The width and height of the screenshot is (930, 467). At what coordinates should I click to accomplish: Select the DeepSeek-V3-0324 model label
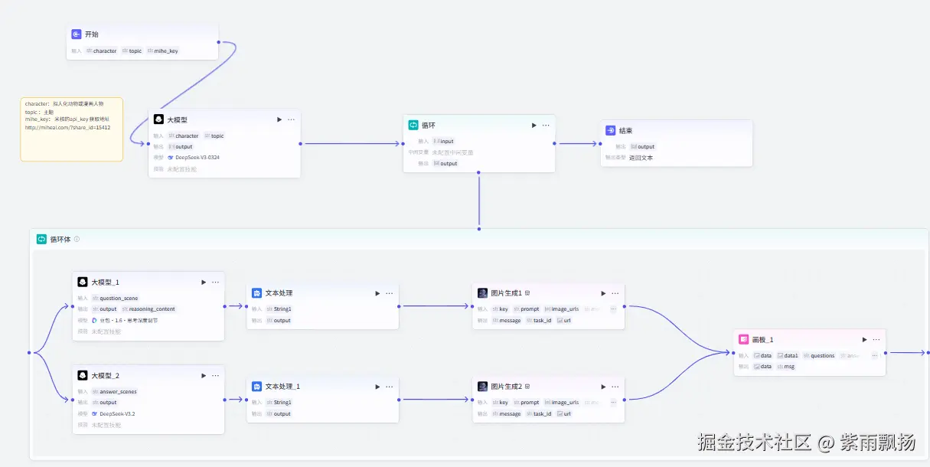coord(197,157)
